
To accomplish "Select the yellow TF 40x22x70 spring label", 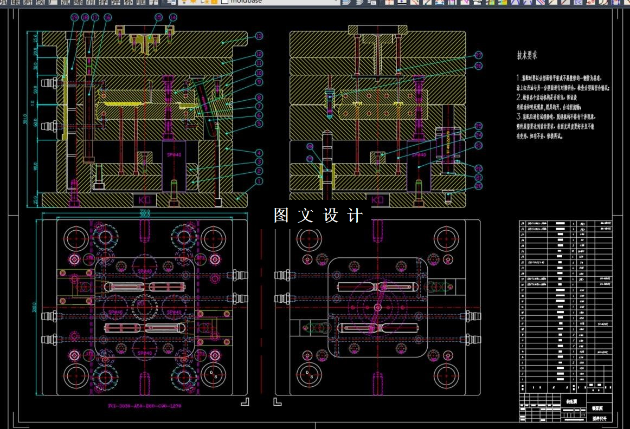I will 448,142.
